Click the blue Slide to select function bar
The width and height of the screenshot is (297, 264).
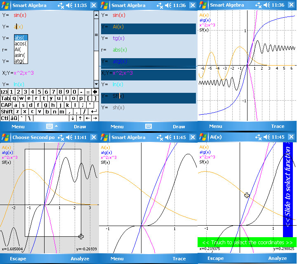[x=288, y=189]
